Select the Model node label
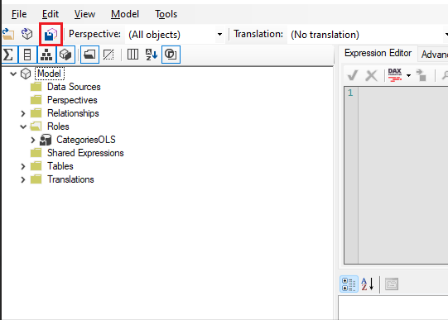448x320 pixels. tap(50, 74)
